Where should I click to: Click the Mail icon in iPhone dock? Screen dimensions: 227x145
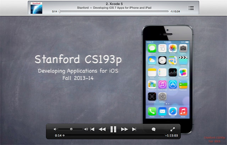pos(162,111)
